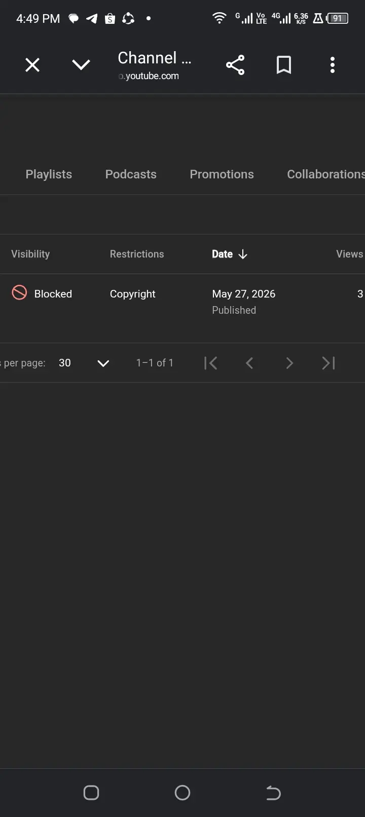Tap the Android recent apps square button
Image resolution: width=365 pixels, height=817 pixels.
pyautogui.click(x=91, y=793)
